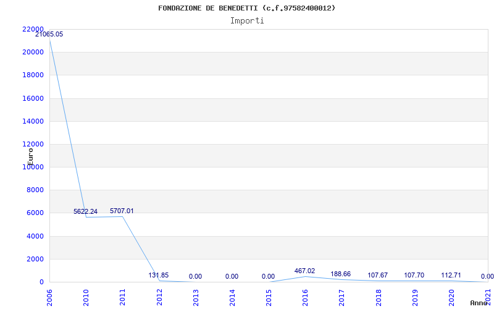
Task: Click the 16000 y-axis value
Action: [33, 98]
